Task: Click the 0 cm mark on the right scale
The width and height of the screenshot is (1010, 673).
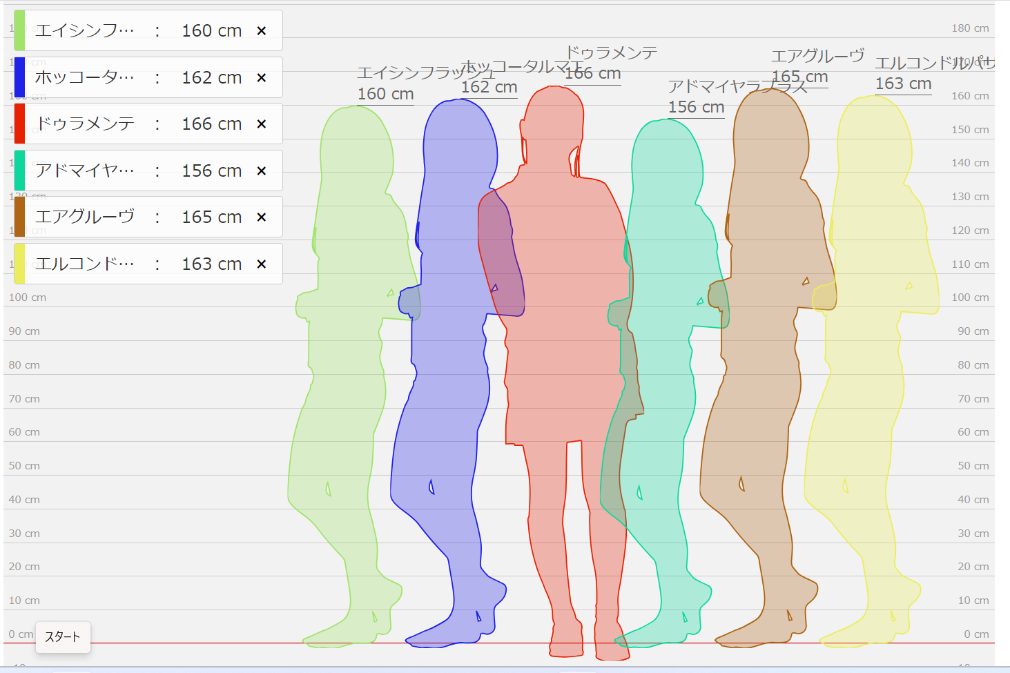Action: click(x=976, y=634)
